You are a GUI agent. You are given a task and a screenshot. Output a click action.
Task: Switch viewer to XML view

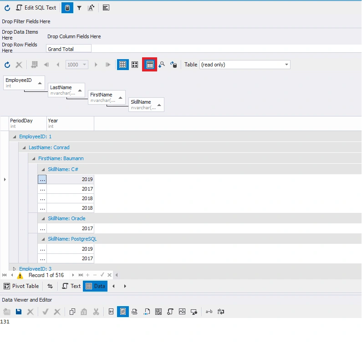click(135, 312)
